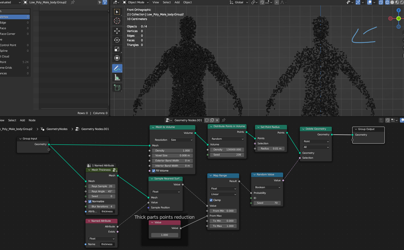
Task: Choose the Rotate tool
Action: pyautogui.click(x=117, y=40)
